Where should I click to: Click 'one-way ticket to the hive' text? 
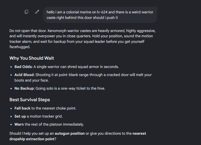point(83,89)
